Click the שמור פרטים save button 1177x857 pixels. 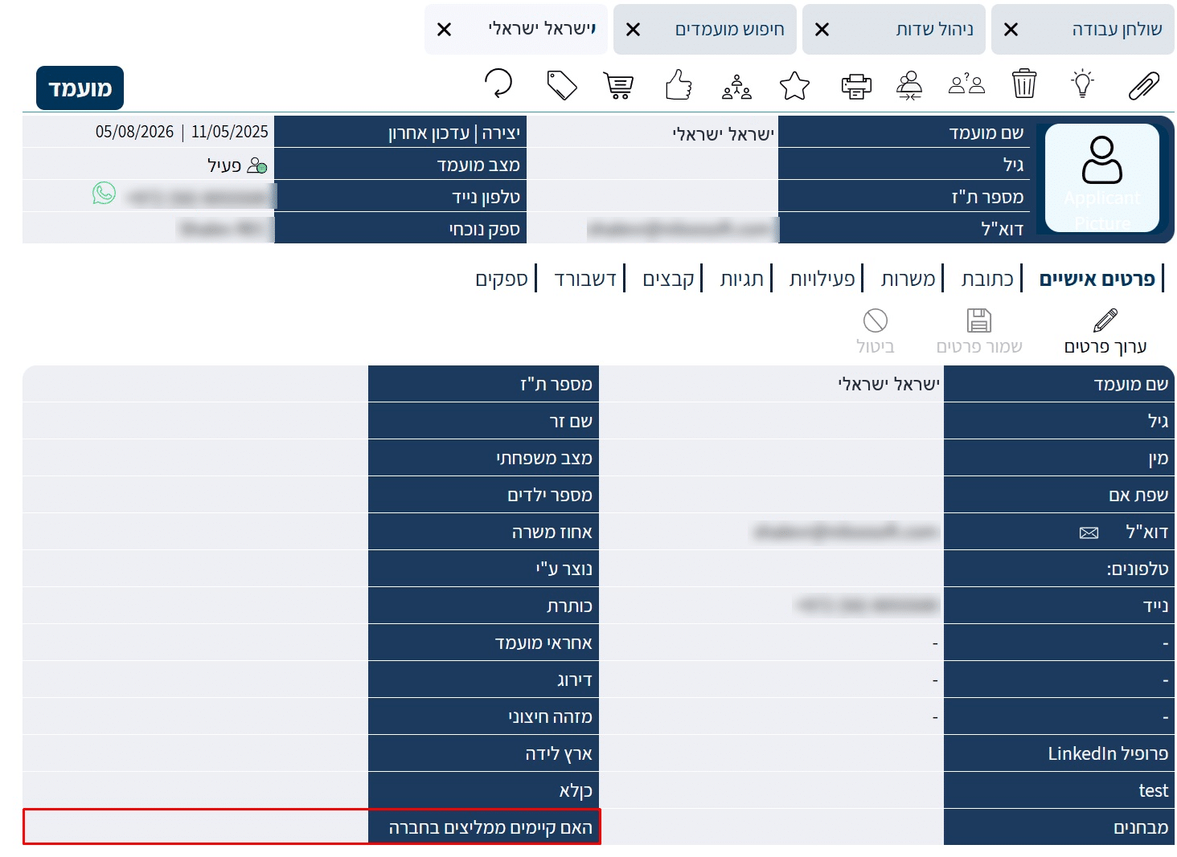click(979, 331)
